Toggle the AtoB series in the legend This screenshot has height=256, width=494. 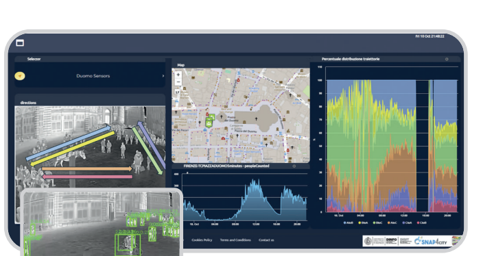[348, 222]
